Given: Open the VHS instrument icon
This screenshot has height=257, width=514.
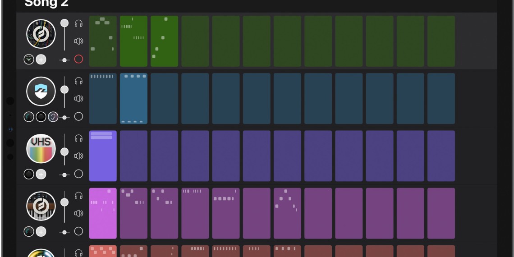Looking at the screenshot, I should click(41, 148).
